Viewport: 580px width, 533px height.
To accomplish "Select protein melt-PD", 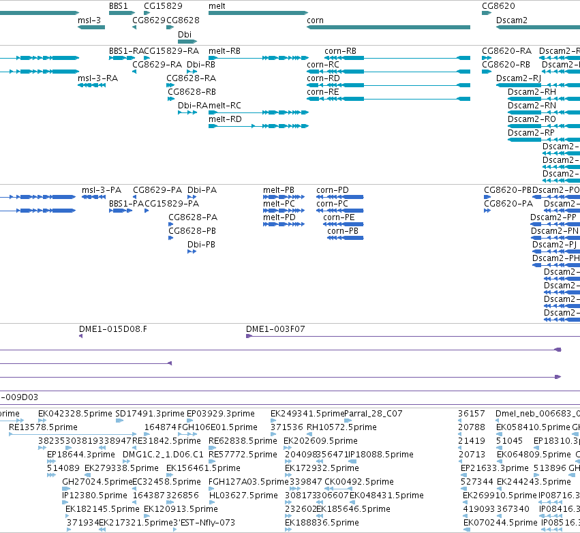I will click(284, 224).
